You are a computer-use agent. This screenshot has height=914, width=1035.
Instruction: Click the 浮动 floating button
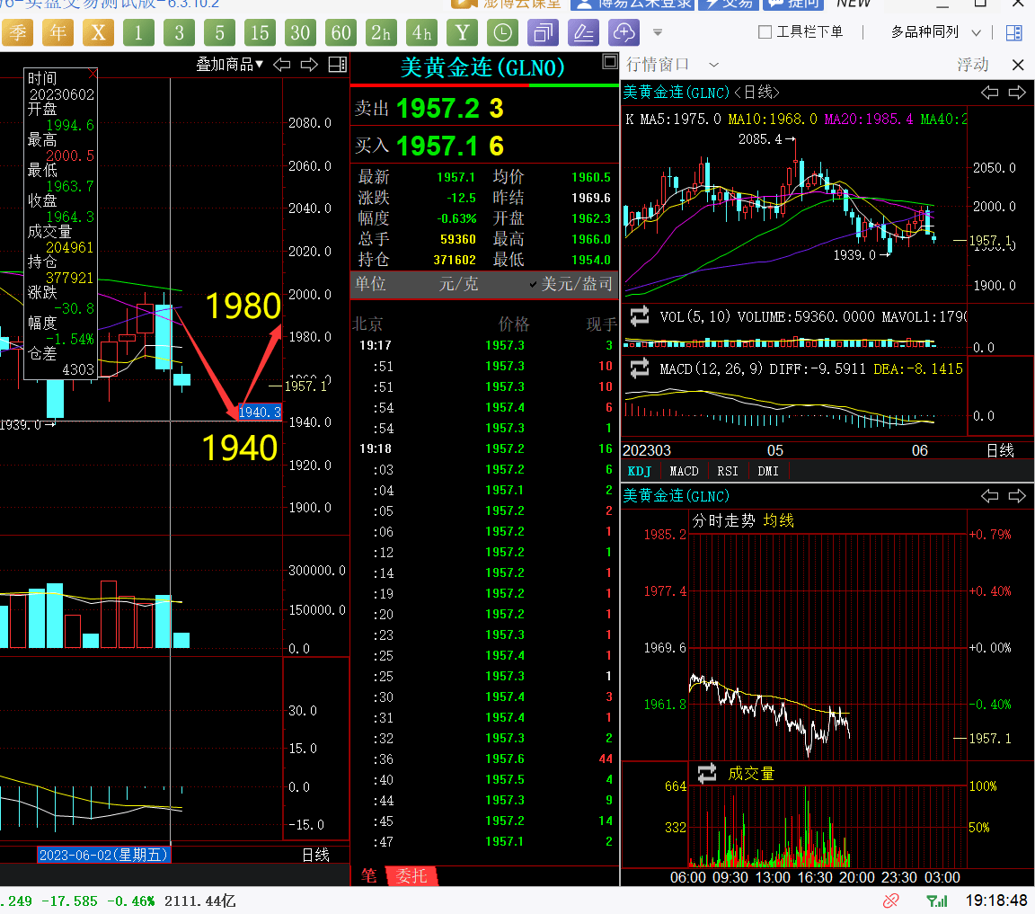tap(972, 65)
